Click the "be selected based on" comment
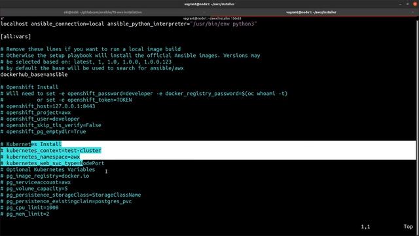 coord(86,62)
